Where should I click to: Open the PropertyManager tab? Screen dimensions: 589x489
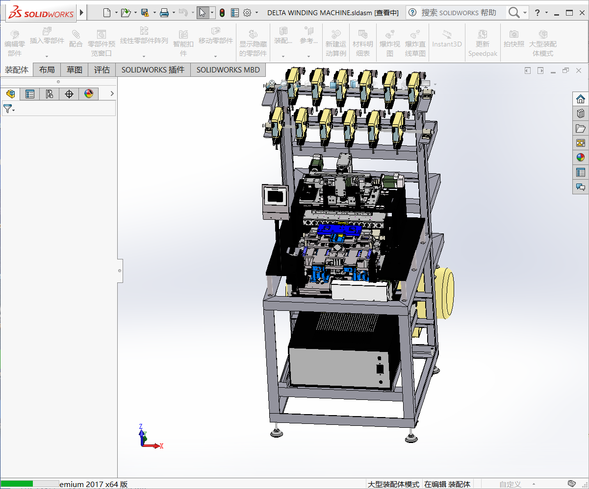coord(30,94)
